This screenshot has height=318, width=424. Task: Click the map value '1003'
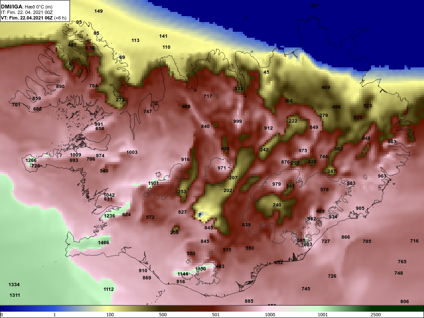click(132, 153)
